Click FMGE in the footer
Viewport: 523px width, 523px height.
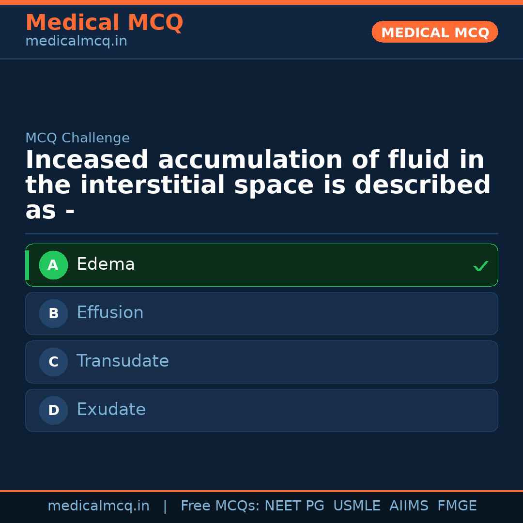(x=457, y=506)
